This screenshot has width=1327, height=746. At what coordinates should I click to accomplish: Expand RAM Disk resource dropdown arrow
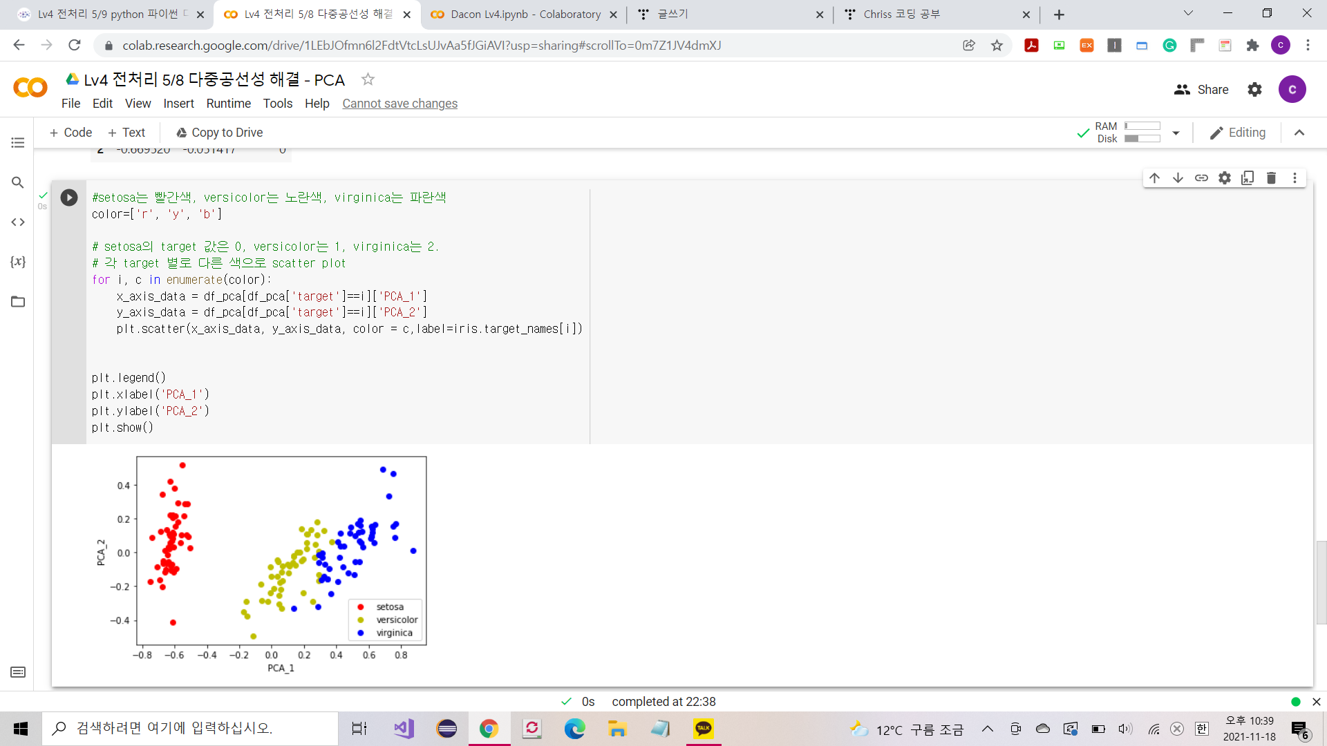click(1176, 133)
